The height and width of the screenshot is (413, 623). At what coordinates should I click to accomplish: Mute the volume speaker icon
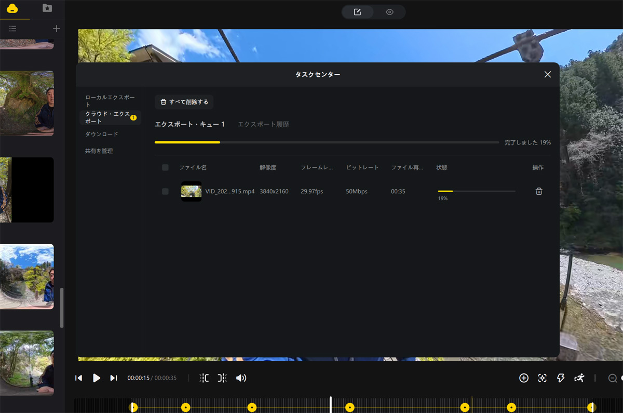coord(241,378)
